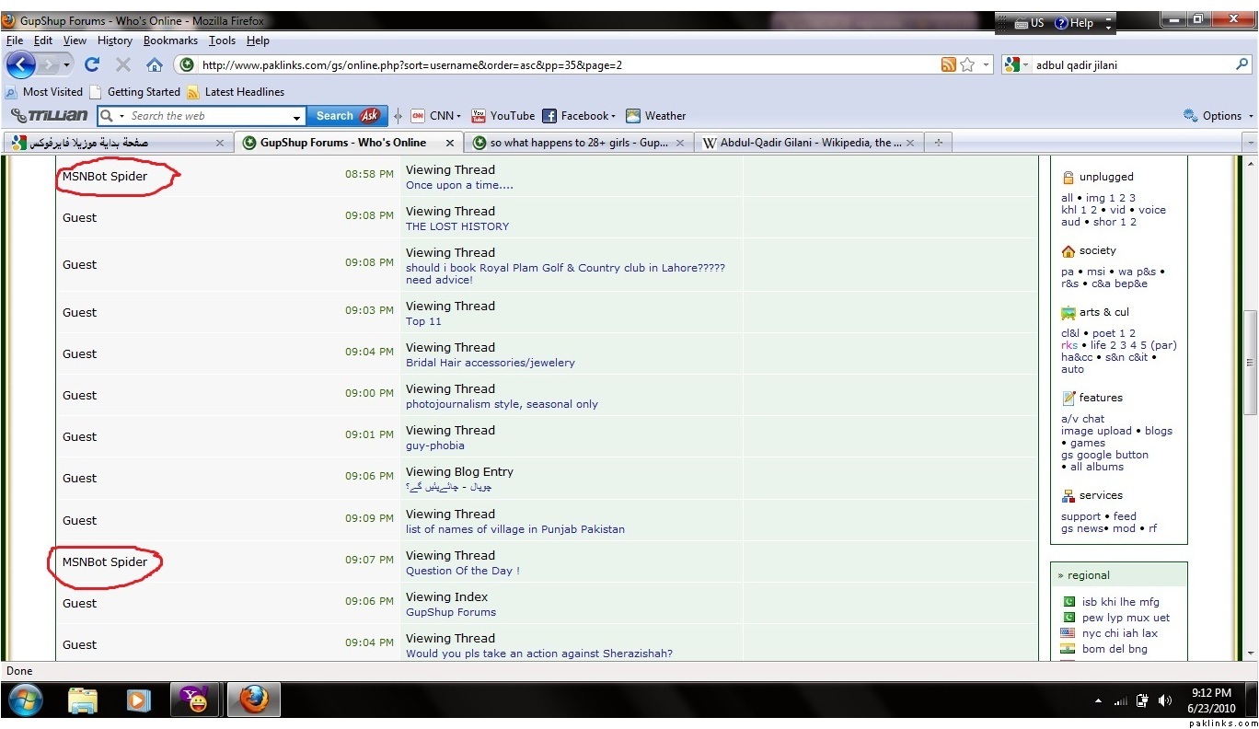Screen dimensions: 1259x729
Task: Expand the Facebook toolbar dropdown
Action: coord(578,116)
